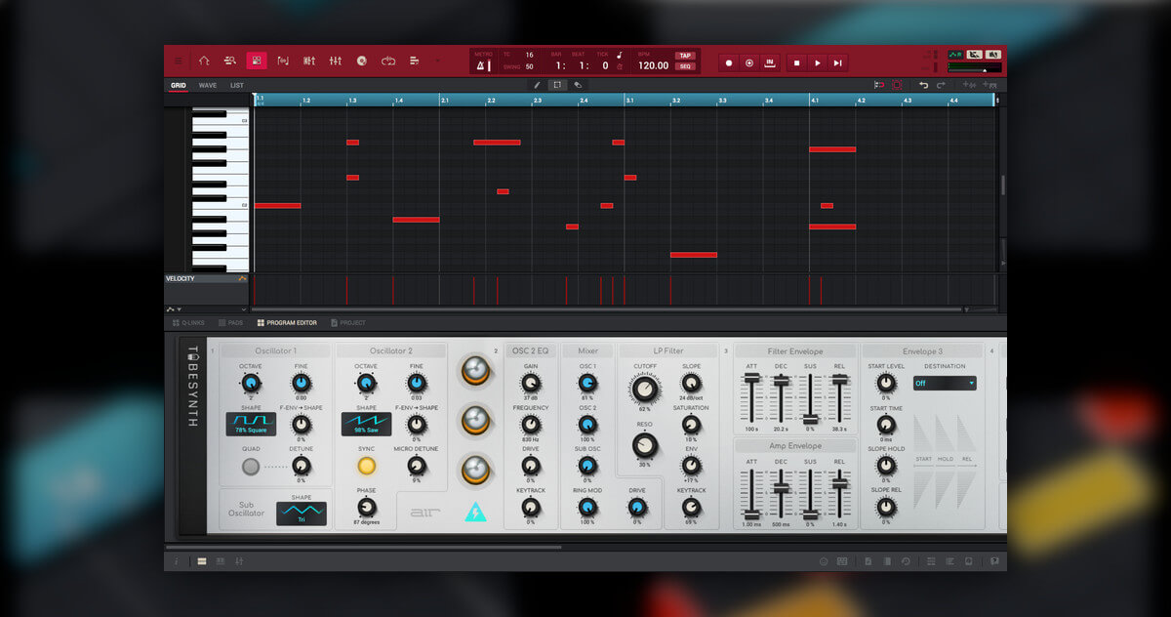Open the channel mixer faders icon

coord(336,62)
